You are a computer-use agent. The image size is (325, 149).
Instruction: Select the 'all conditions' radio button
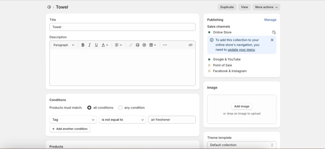(x=89, y=108)
